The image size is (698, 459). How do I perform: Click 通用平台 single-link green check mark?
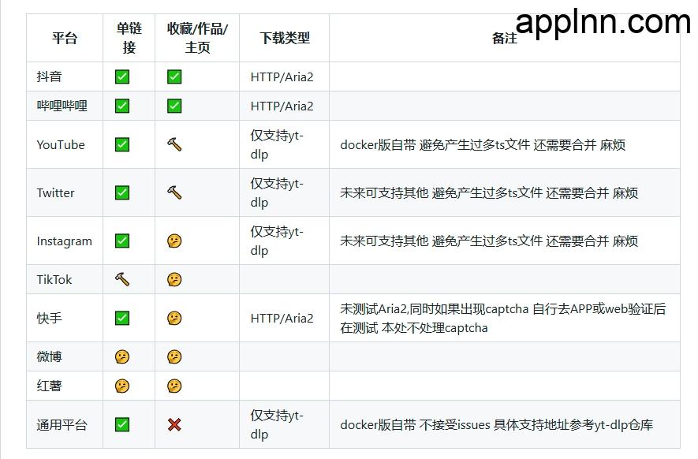(x=122, y=424)
